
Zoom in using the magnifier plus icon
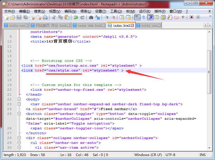(107, 17)
